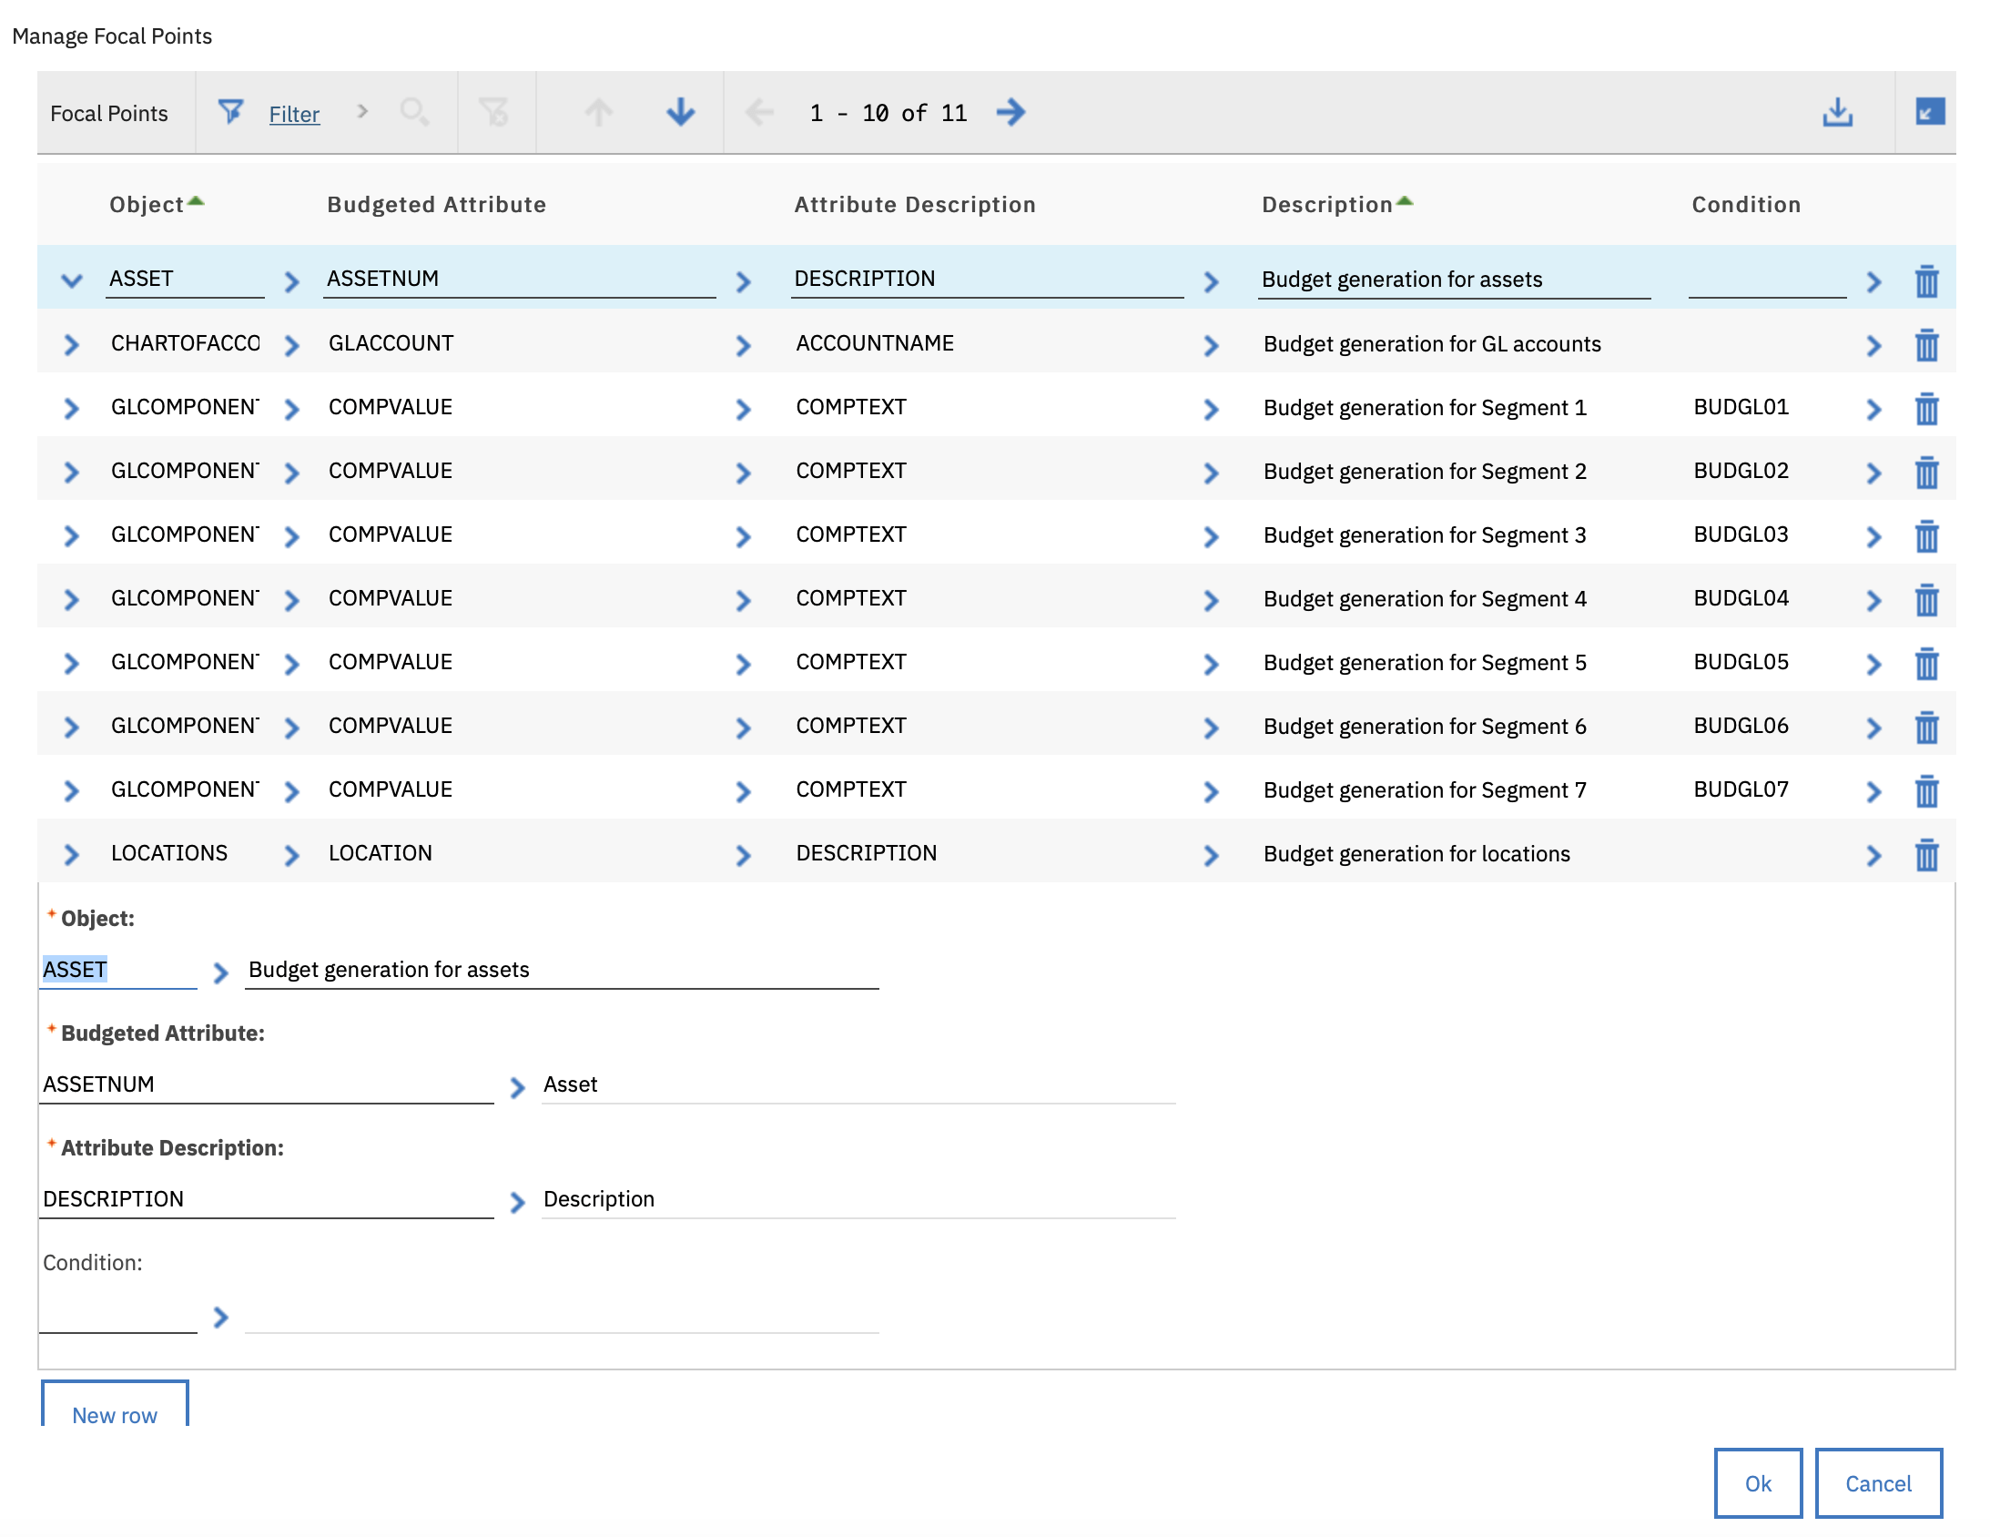Screen dimensions: 1990x1537
Task: Open Object lookup chevron in detail section
Action: pos(220,972)
